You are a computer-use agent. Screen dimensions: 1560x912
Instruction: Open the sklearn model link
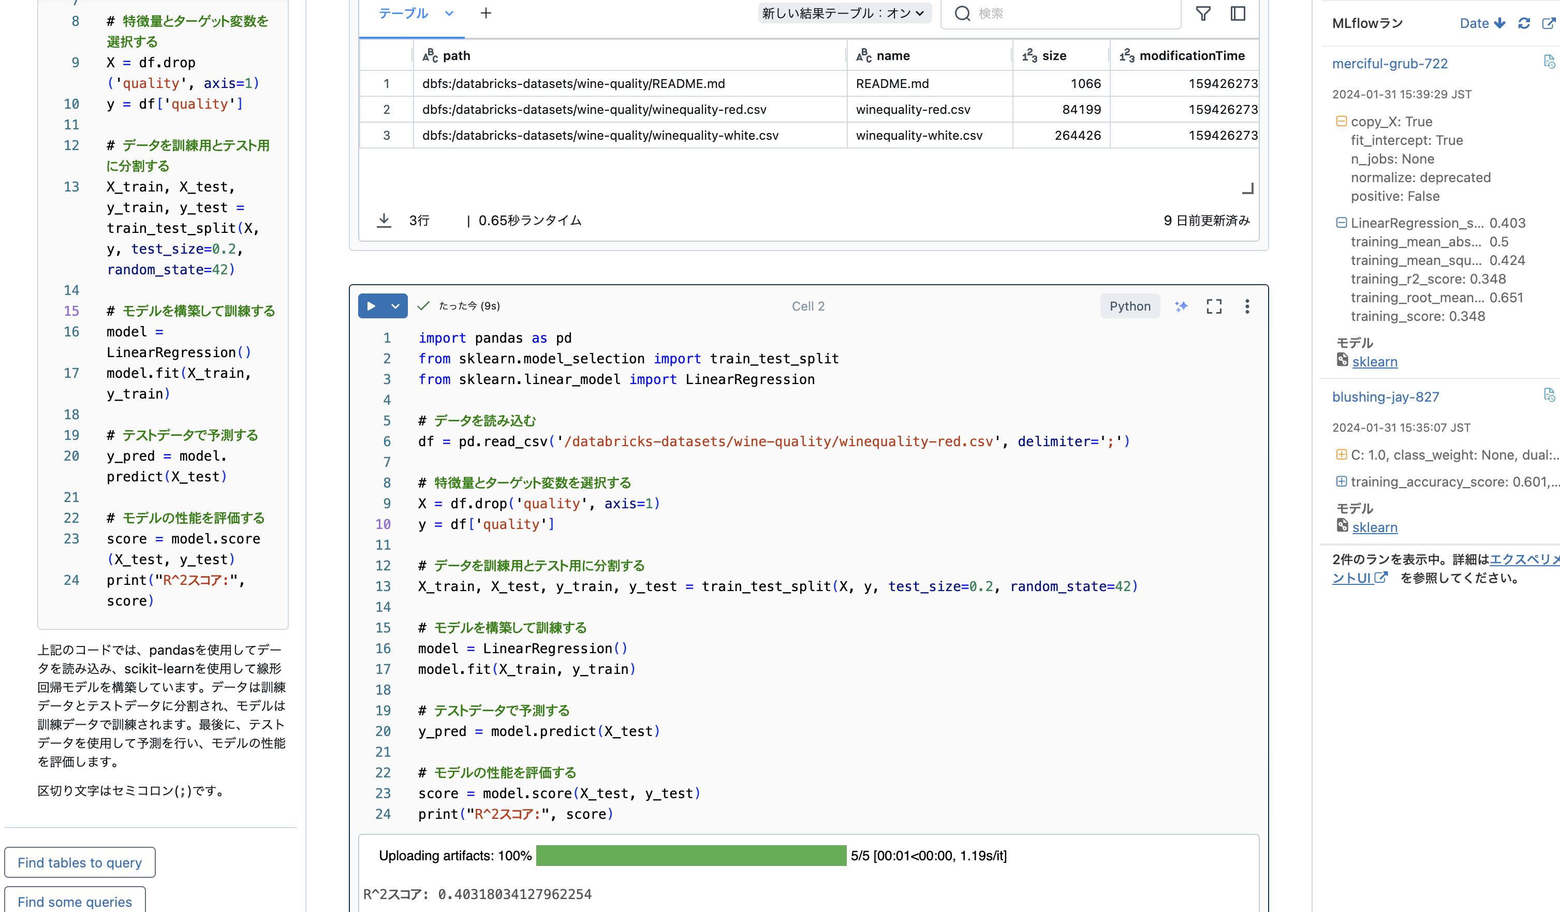1376,362
